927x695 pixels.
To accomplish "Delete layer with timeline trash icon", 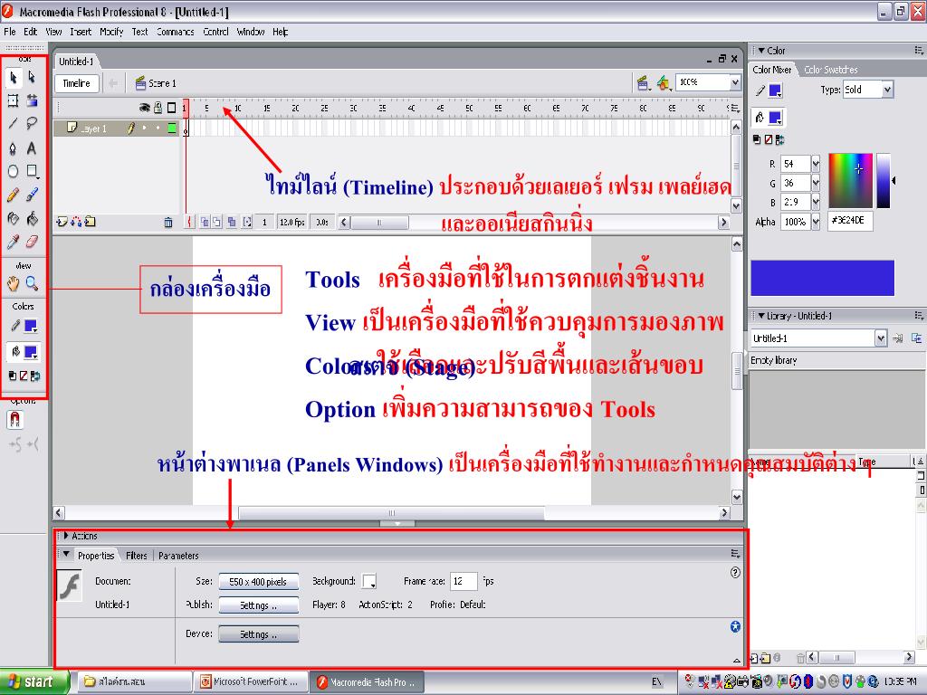I will 168,223.
